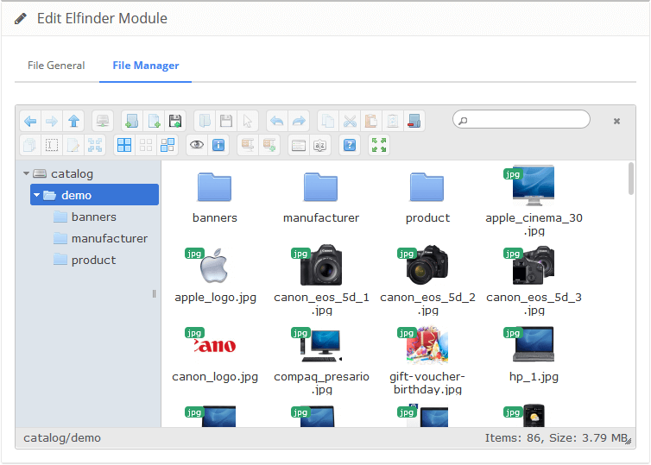Switch to the File Manager tab
651x465 pixels.
tap(146, 66)
